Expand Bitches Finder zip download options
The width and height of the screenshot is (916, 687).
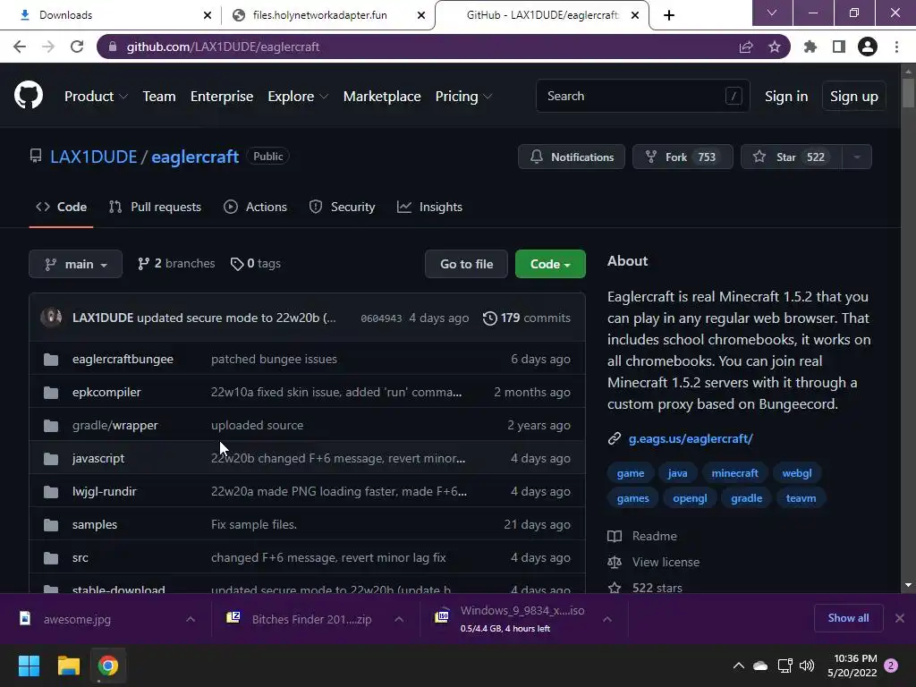coord(399,619)
